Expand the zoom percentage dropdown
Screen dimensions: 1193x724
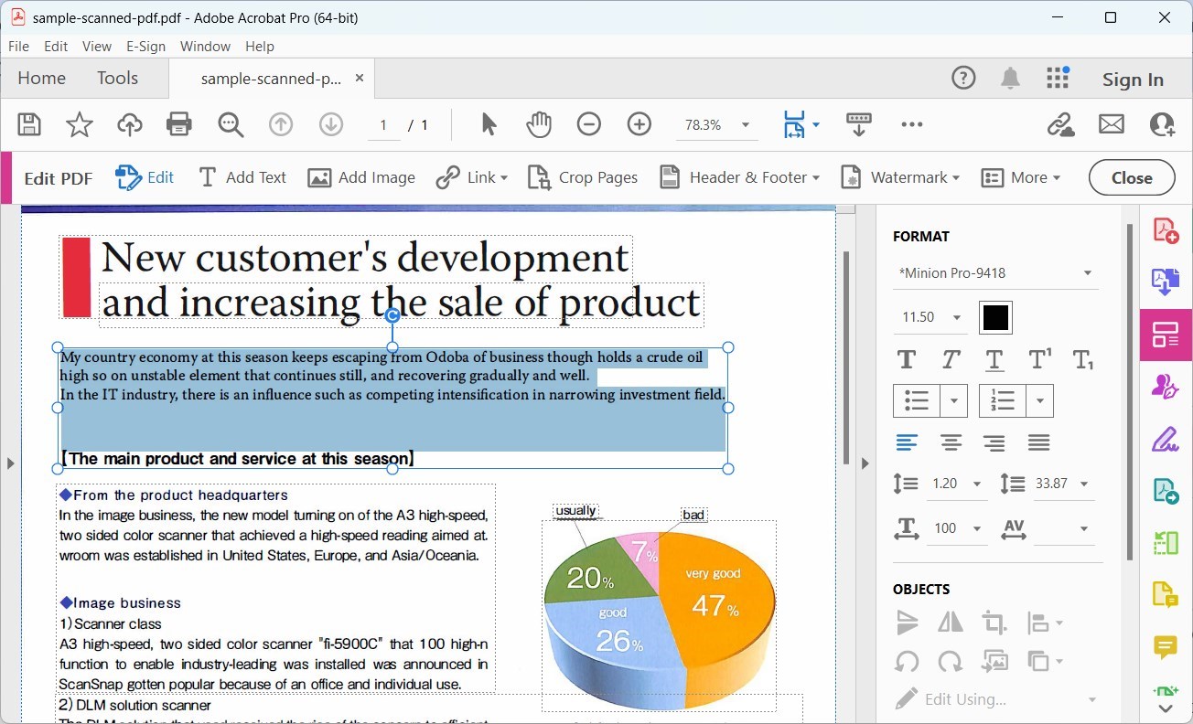coord(745,124)
